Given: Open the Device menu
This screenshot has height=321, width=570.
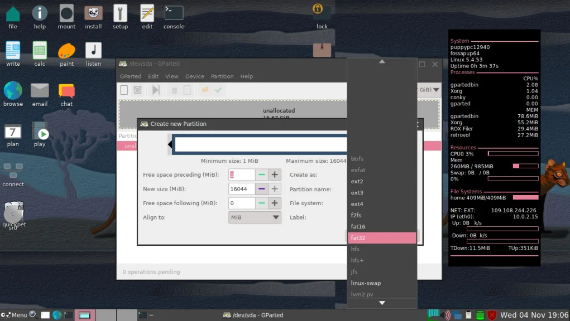Looking at the screenshot, I should click(x=194, y=76).
